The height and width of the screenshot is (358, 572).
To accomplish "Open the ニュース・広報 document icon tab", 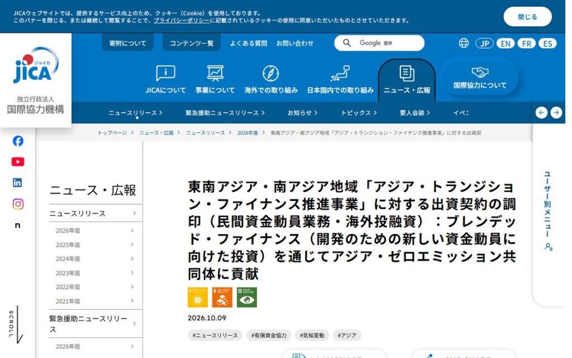I will 407,79.
